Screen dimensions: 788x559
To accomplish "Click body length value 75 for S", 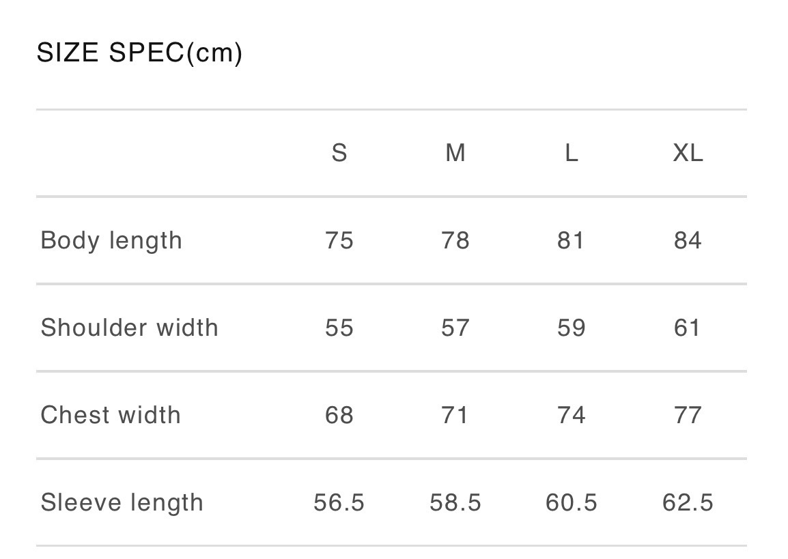I will (339, 241).
